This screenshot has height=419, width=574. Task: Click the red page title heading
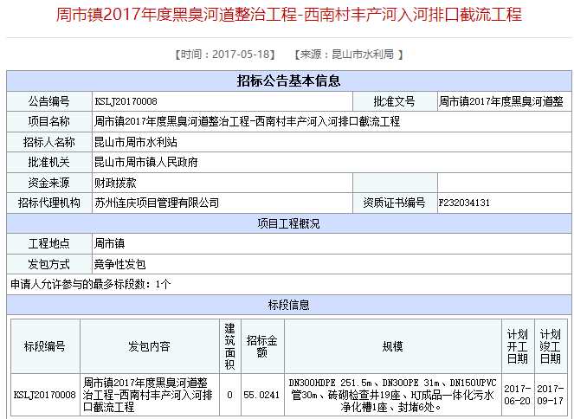[x=289, y=15]
